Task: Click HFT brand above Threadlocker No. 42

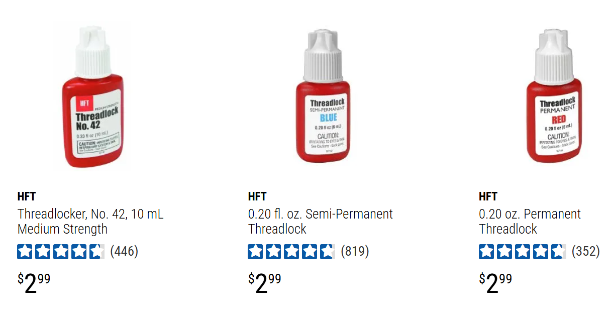Action: [27, 196]
